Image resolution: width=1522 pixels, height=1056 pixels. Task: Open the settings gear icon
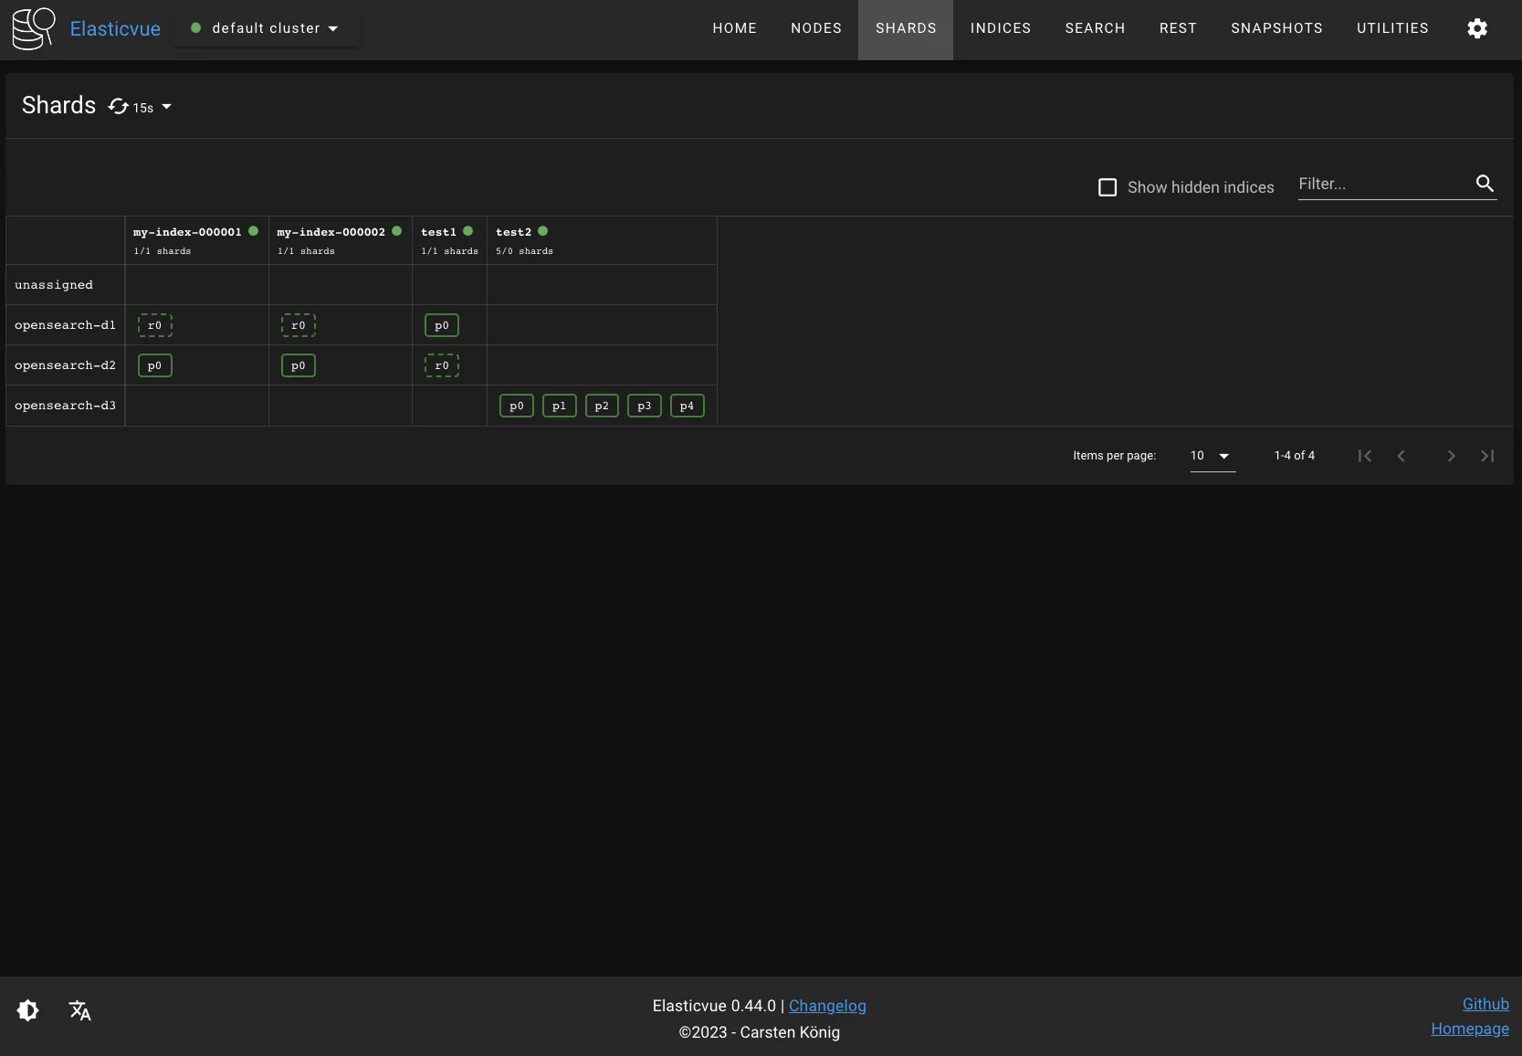pyautogui.click(x=1477, y=28)
